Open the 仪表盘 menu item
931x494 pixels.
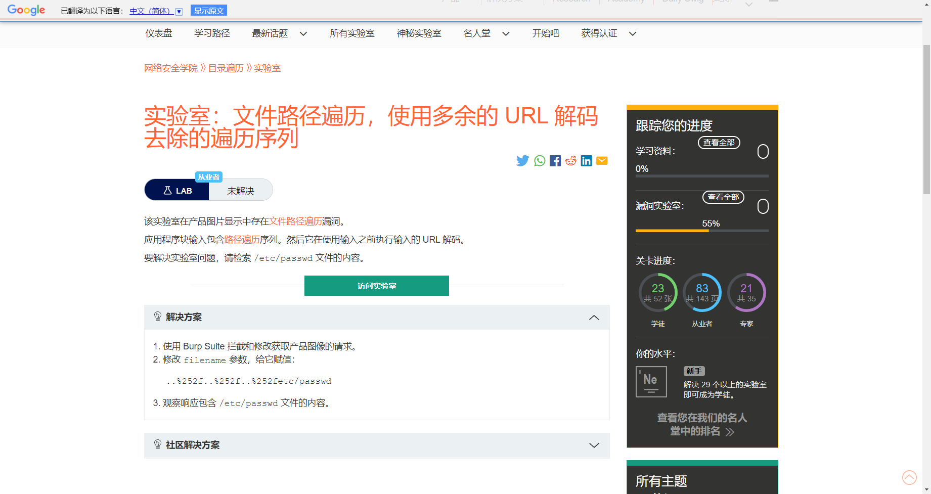[159, 33]
